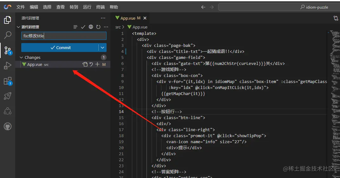Click the showTipPop text on line 18

(249, 136)
